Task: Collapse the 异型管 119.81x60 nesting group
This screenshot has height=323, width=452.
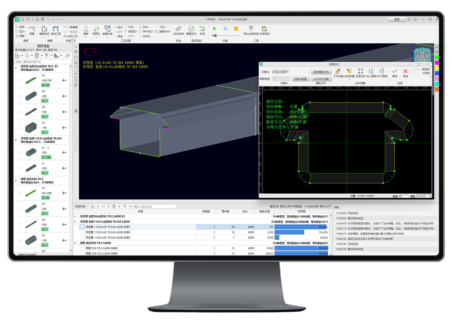Action: click(75, 221)
